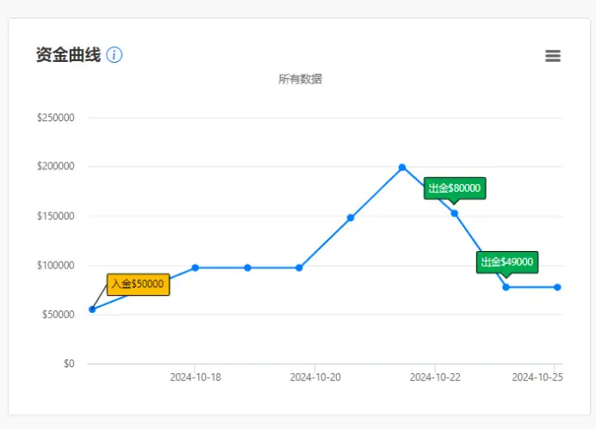The image size is (596, 430).
Task: Select the last data point above 2024-10-25
Action: point(557,287)
